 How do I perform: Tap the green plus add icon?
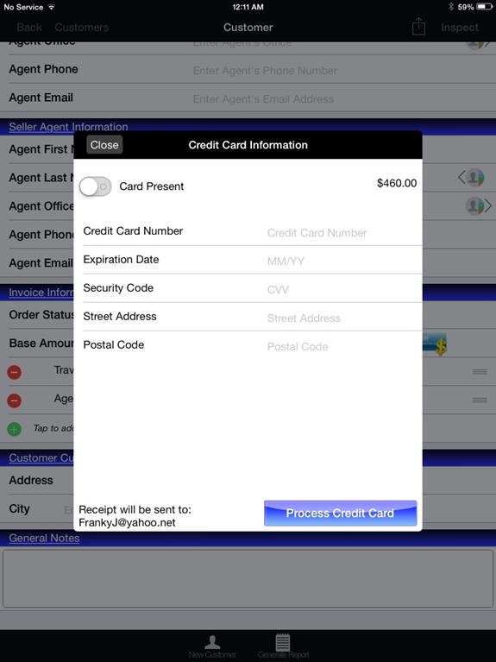coord(15,429)
